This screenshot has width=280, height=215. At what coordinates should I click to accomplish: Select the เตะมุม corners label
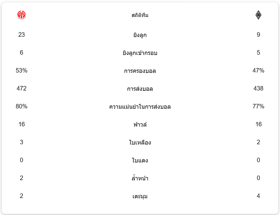click(140, 196)
